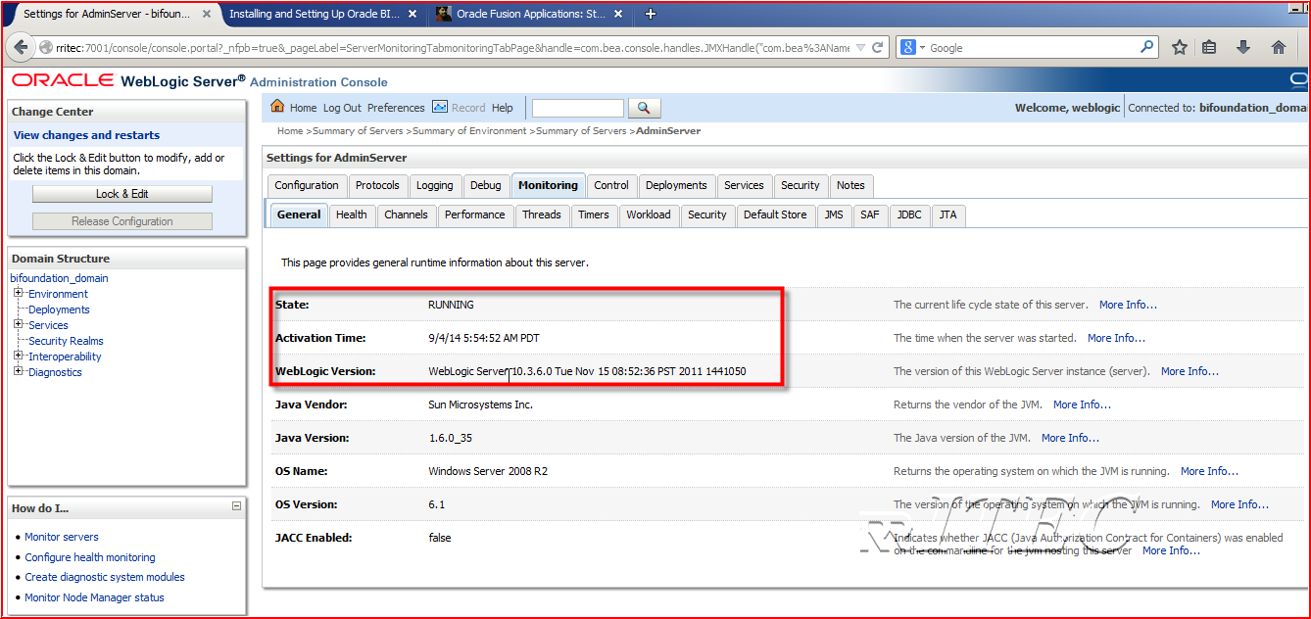Open the Debug tab
Screen dimensions: 1311x619
pyautogui.click(x=485, y=185)
